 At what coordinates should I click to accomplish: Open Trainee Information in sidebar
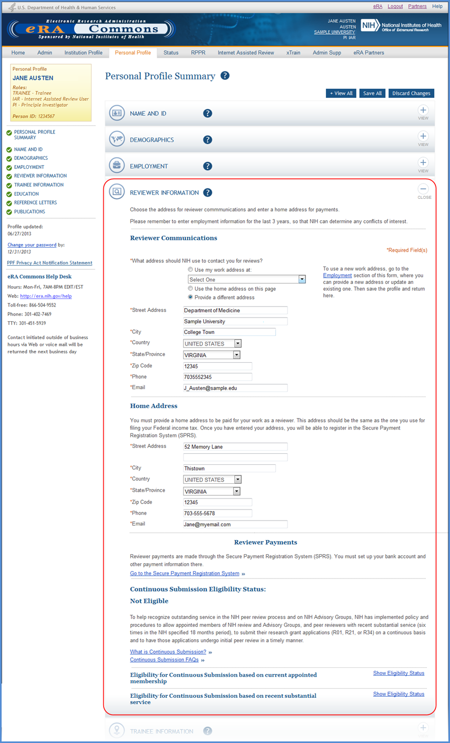click(39, 185)
